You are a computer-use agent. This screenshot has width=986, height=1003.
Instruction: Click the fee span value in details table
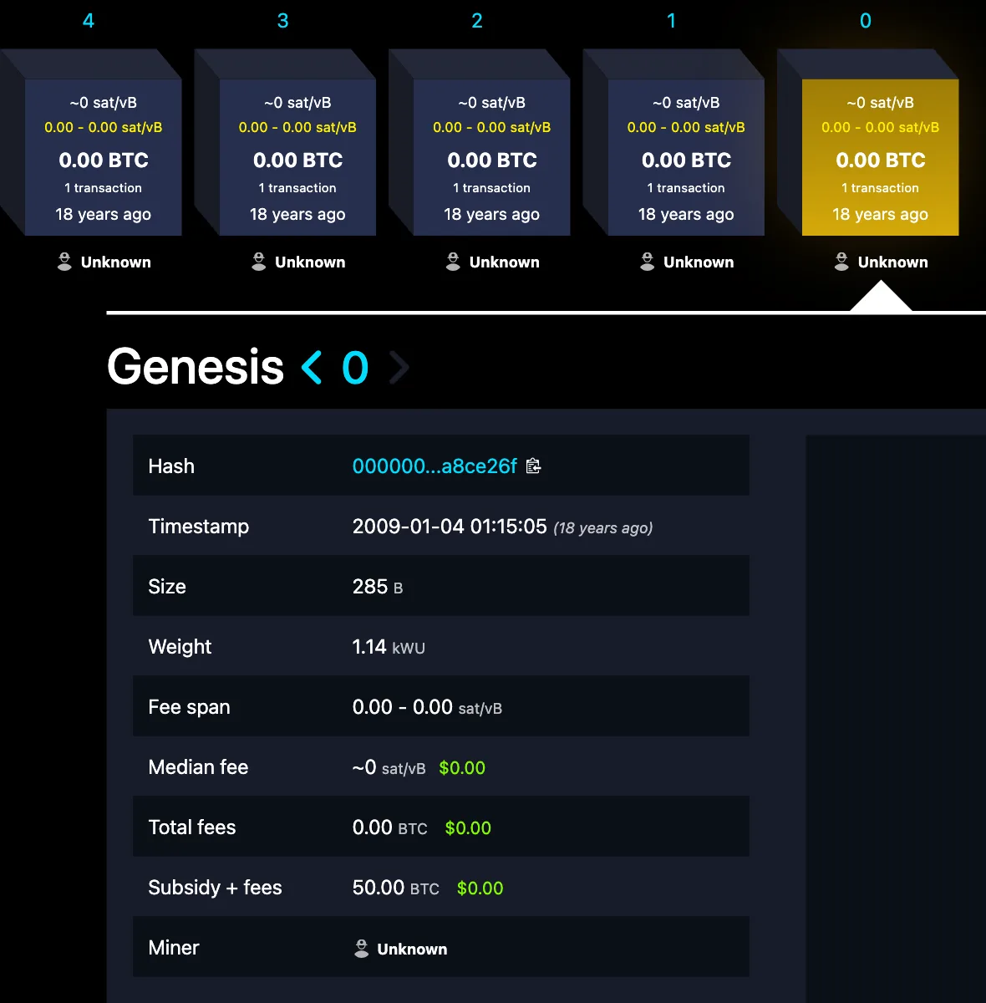click(x=427, y=707)
